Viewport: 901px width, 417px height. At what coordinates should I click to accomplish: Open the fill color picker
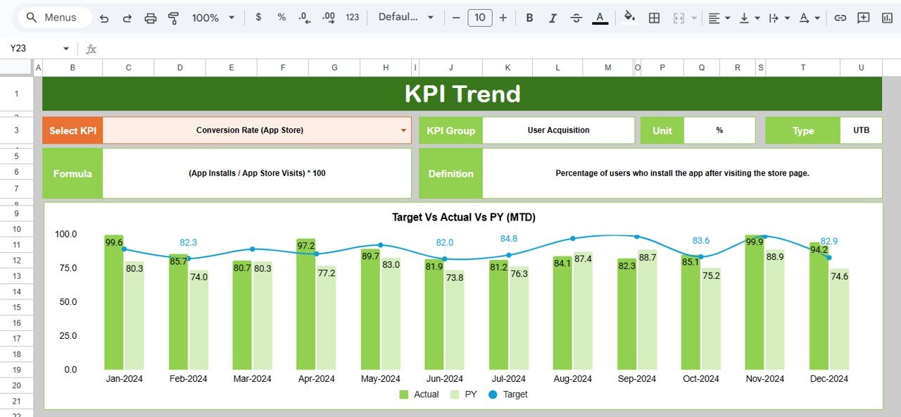(x=629, y=17)
